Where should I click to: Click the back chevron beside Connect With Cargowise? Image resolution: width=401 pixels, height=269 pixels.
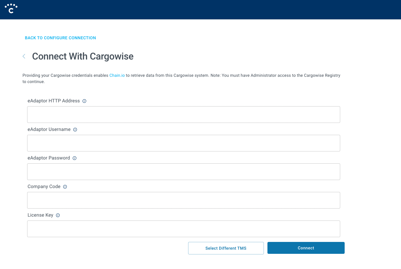click(x=24, y=56)
